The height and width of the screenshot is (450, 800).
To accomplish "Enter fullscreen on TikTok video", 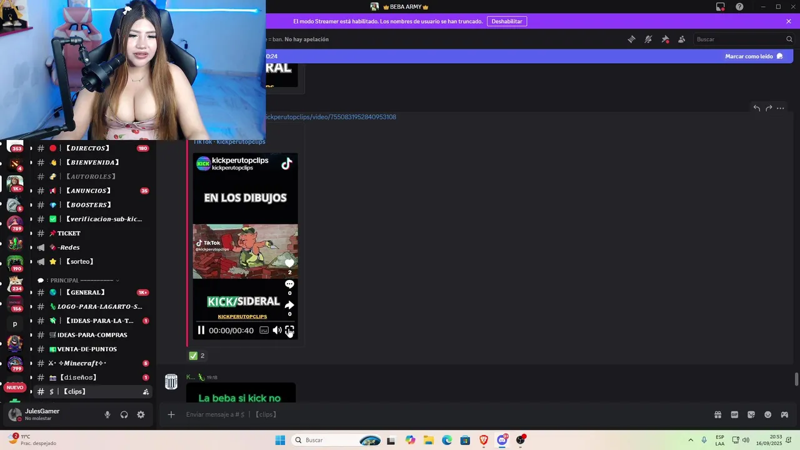I will point(289,330).
